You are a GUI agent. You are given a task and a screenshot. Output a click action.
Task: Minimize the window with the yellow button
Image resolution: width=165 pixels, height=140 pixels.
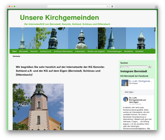(x=12, y=6)
